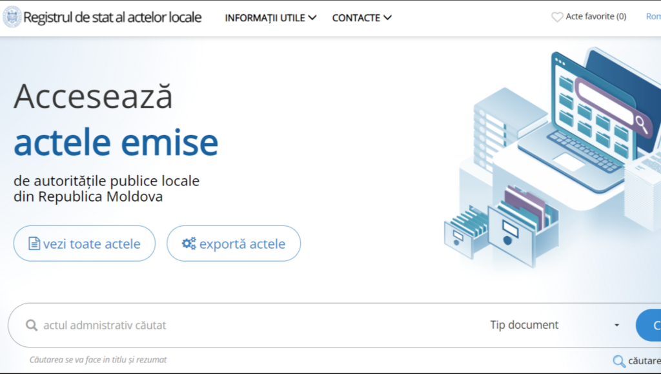Screen dimensions: 661x374
Task: Click the caret arrow of the Tip document selector
Action: point(616,325)
